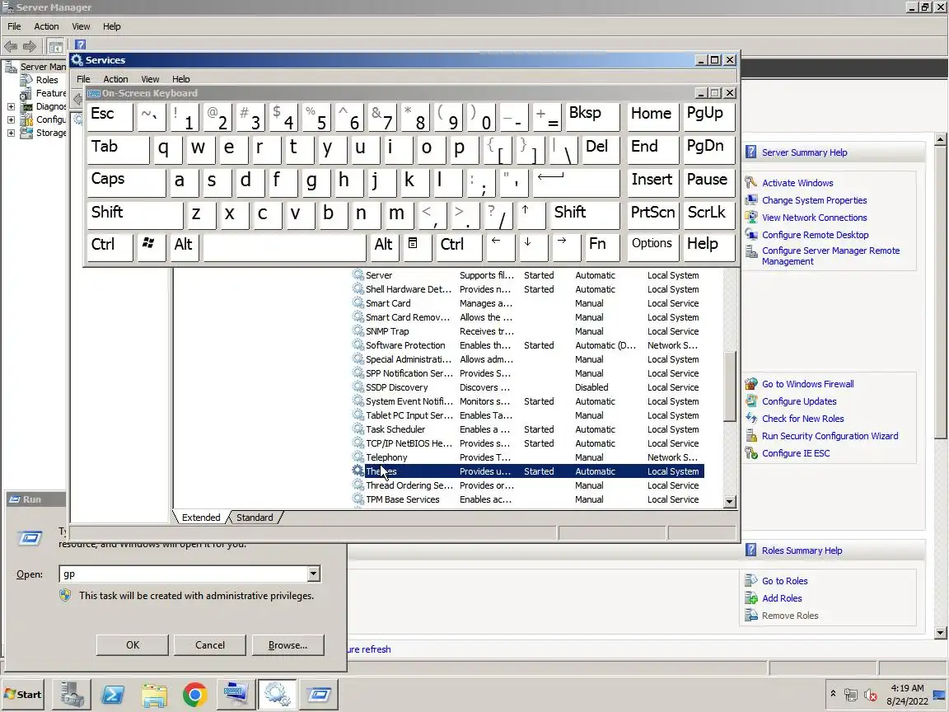
Task: Click the Start button
Action: [x=24, y=695]
